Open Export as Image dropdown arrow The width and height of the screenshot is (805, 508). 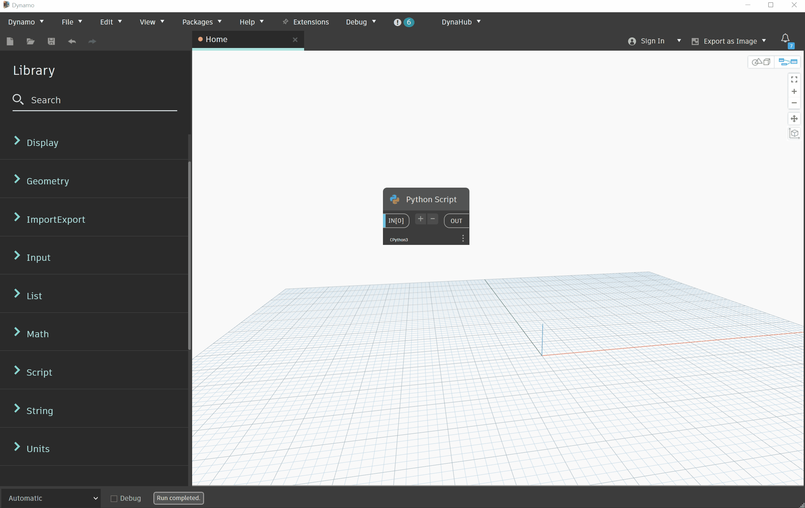click(x=764, y=41)
